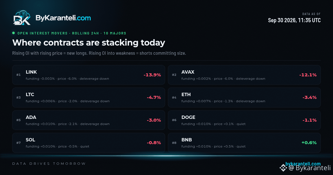
Task: Select the SOL open interest card
Action: pos(89,142)
